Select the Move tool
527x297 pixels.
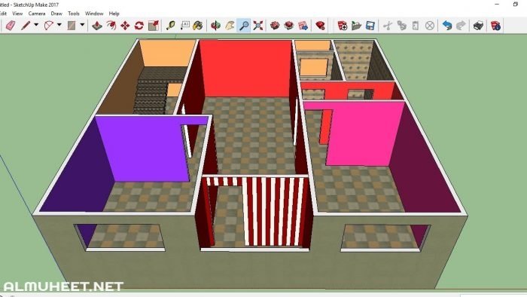(125, 25)
